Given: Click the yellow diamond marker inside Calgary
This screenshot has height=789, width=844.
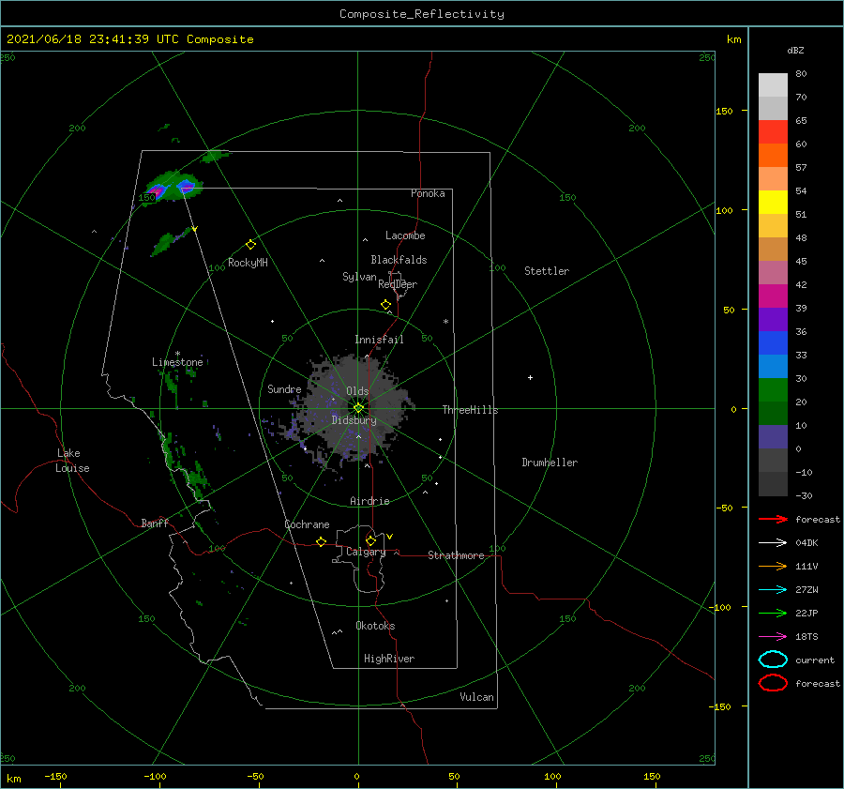Looking at the screenshot, I should point(370,540).
